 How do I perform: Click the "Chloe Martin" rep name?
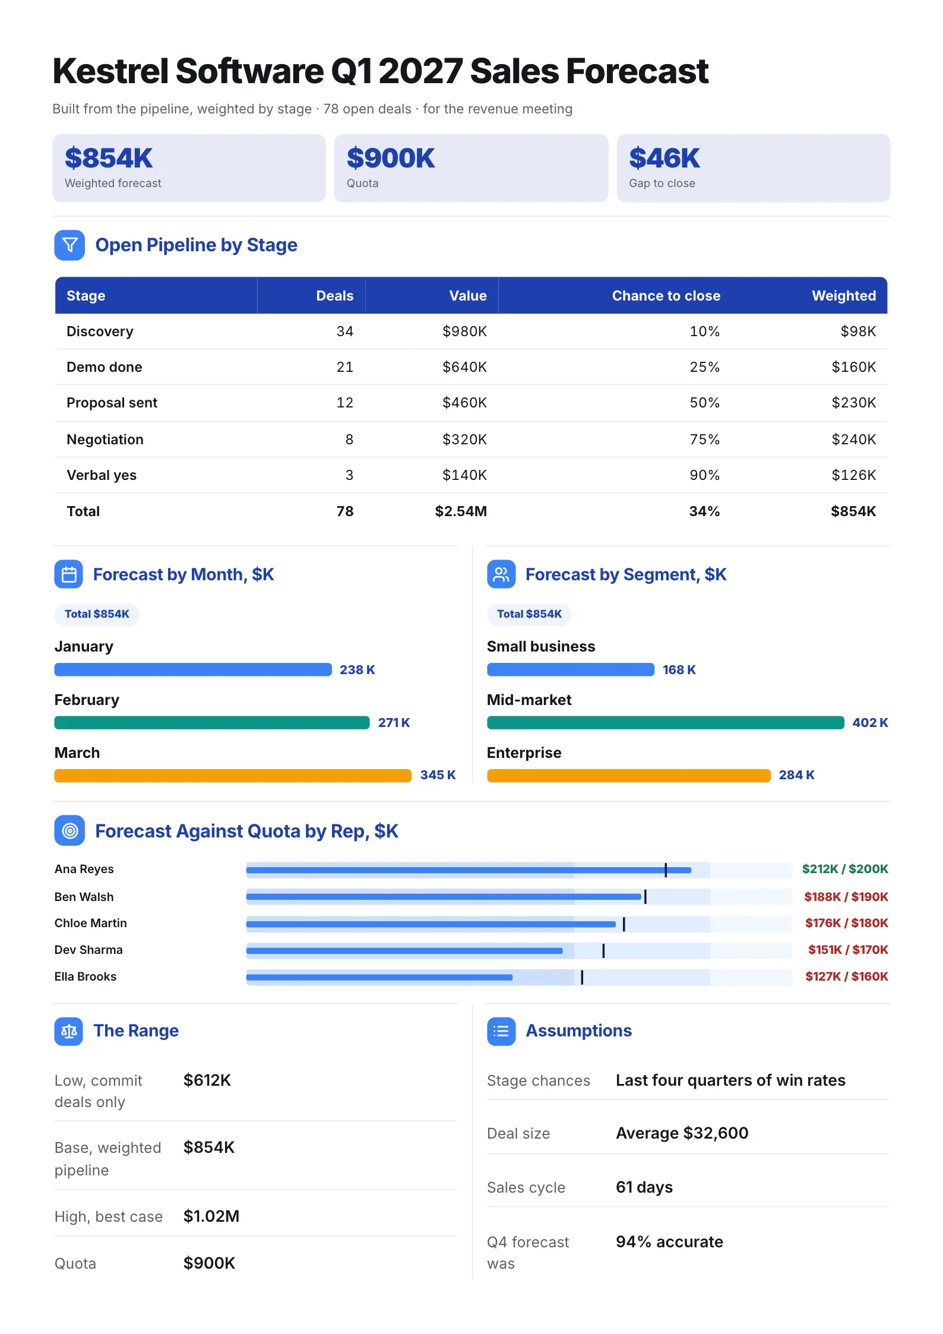pos(90,923)
